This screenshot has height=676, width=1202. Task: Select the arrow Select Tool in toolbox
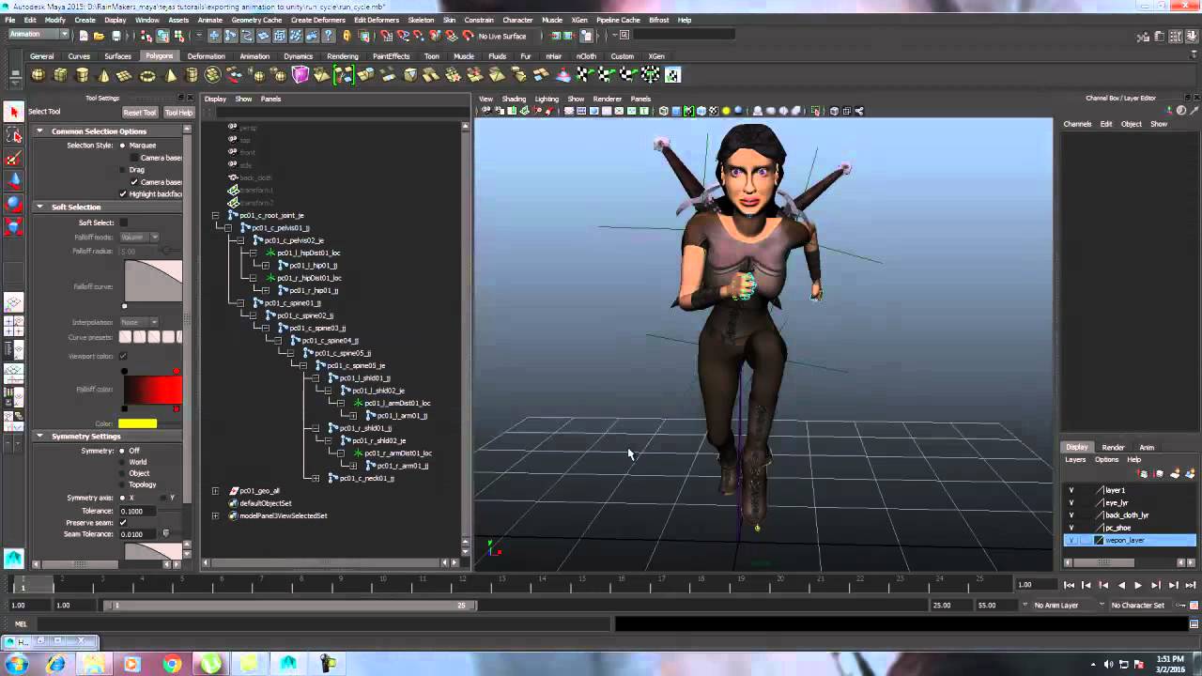(13, 112)
